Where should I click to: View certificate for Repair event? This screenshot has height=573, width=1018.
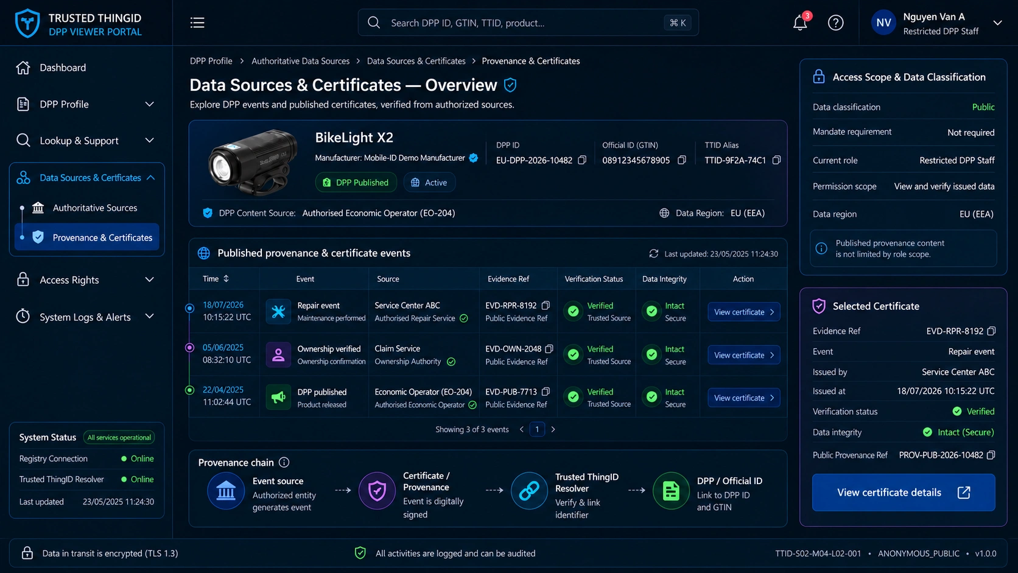[743, 312]
